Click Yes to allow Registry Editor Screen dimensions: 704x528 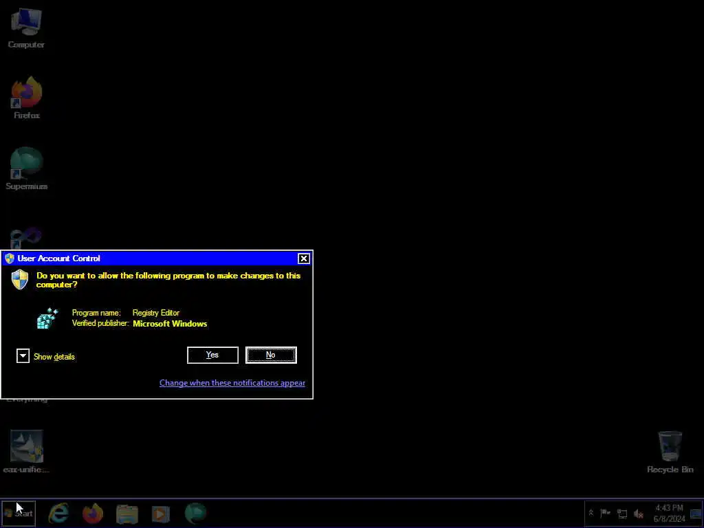pos(212,355)
